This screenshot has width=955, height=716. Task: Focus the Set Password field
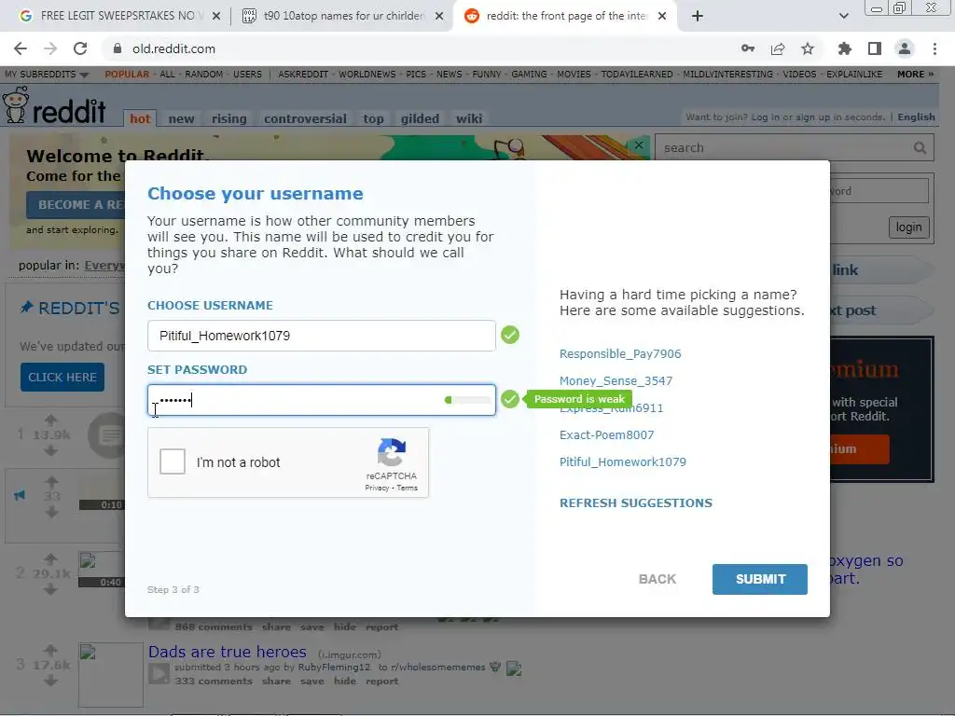click(322, 400)
